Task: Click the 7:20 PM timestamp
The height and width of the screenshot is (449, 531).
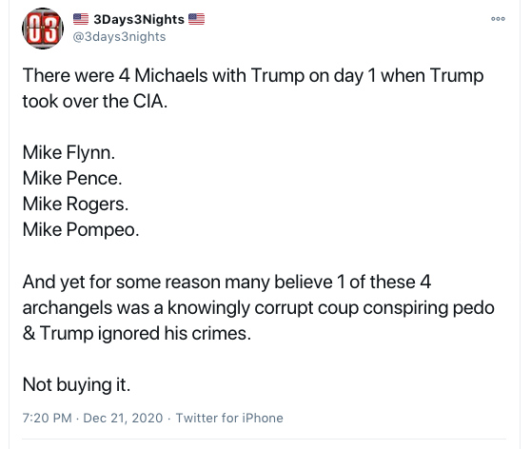Action: pos(47,418)
